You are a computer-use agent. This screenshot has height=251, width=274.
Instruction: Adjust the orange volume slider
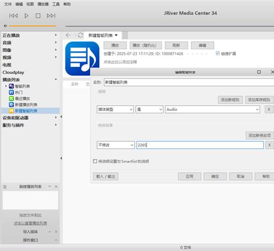tap(33, 26)
